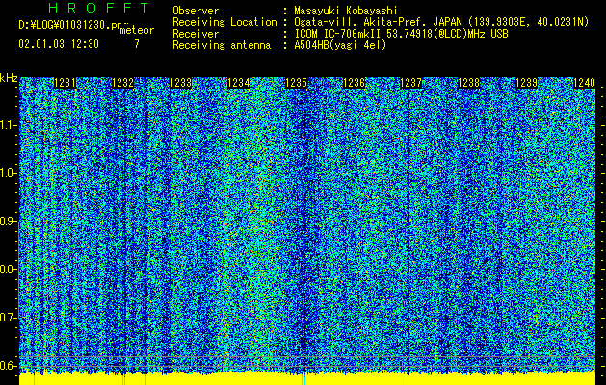Click the Receiving antenna label

(222, 45)
